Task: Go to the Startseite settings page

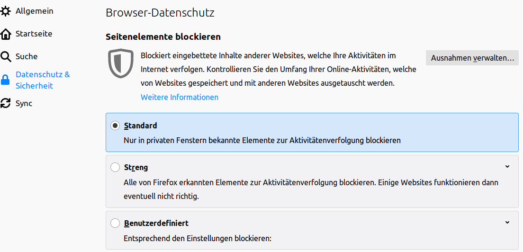Action: pos(34,34)
